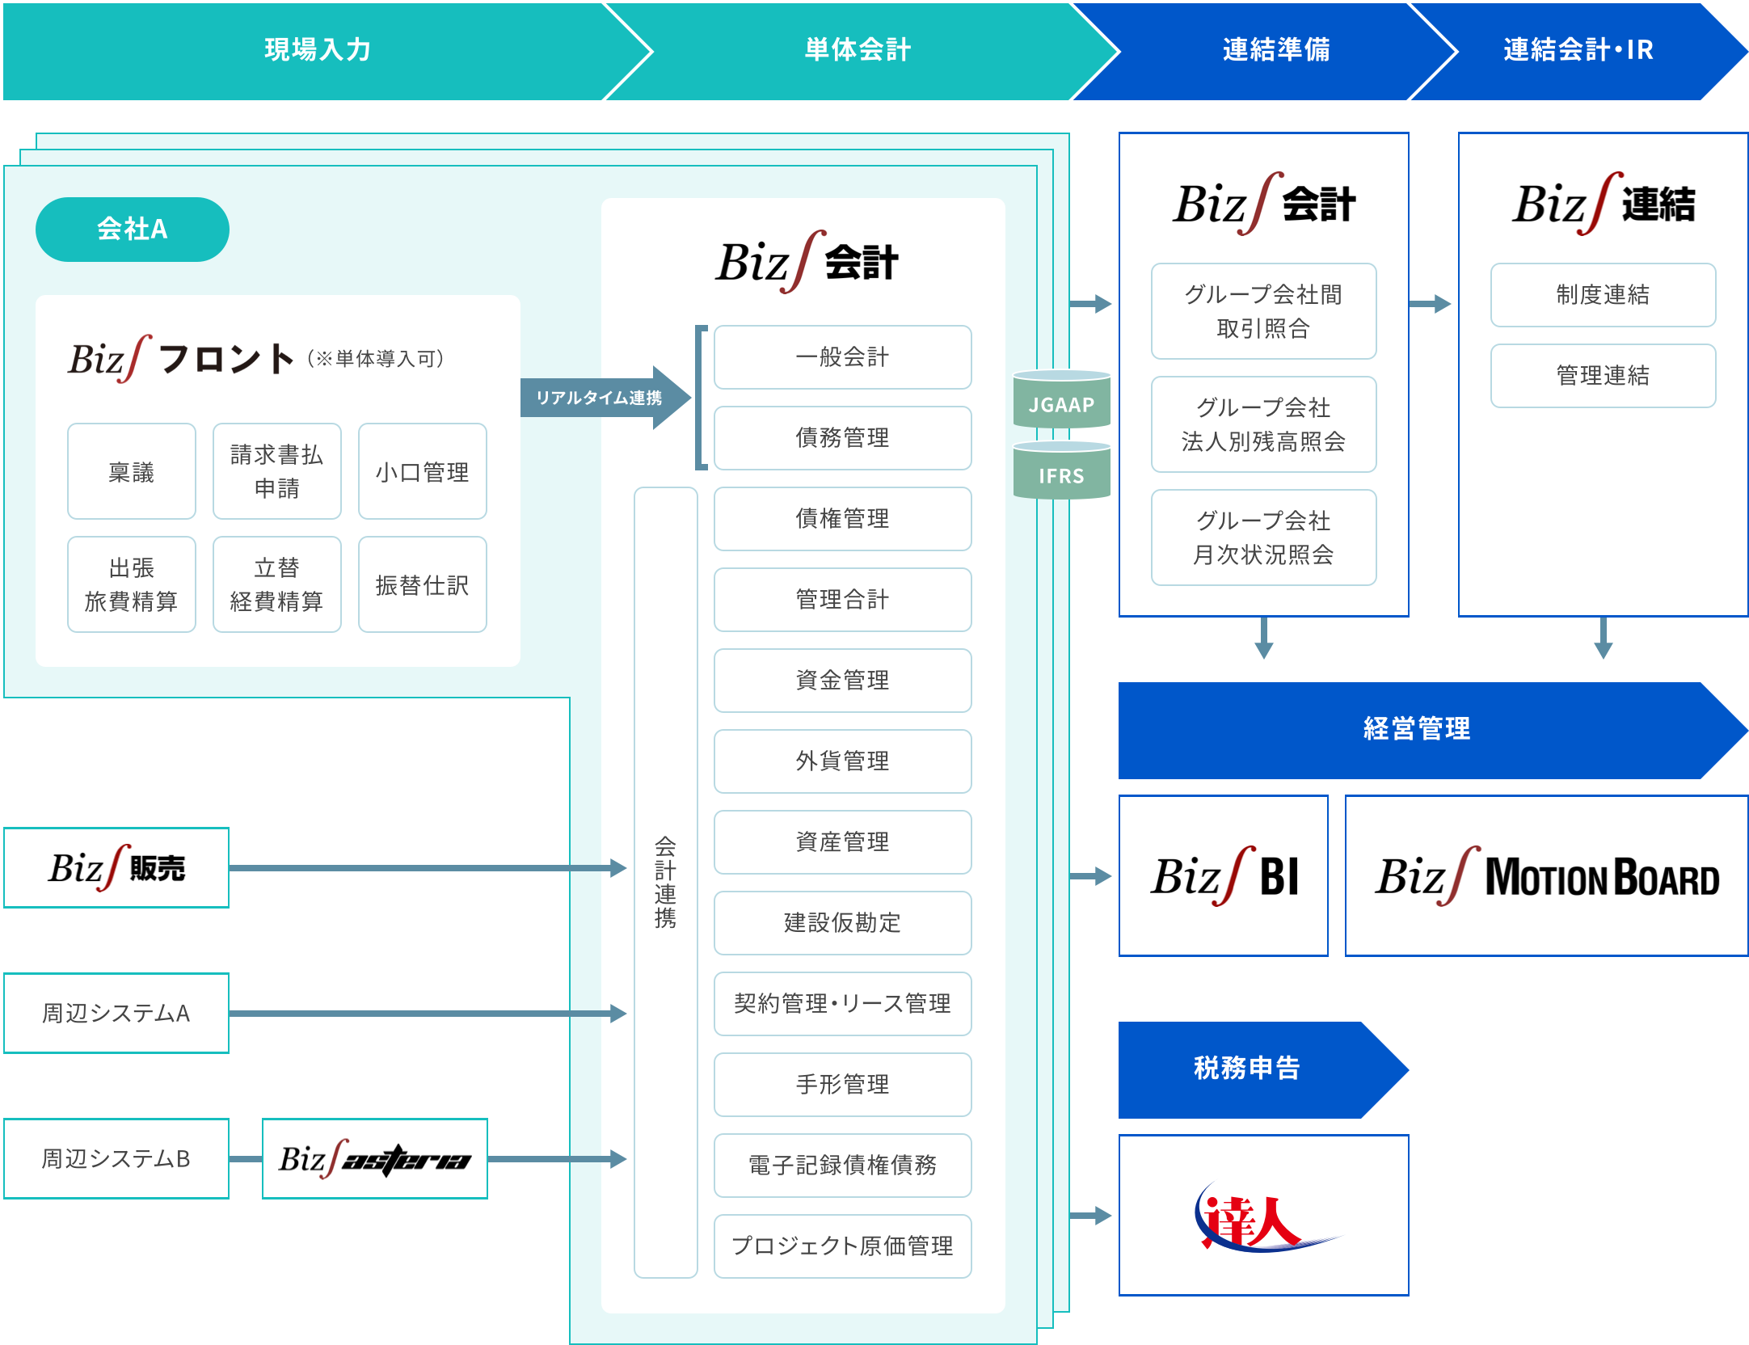Click the プロジェクト原価管理 module
Screen dimensions: 1749x1345
coord(843,1246)
